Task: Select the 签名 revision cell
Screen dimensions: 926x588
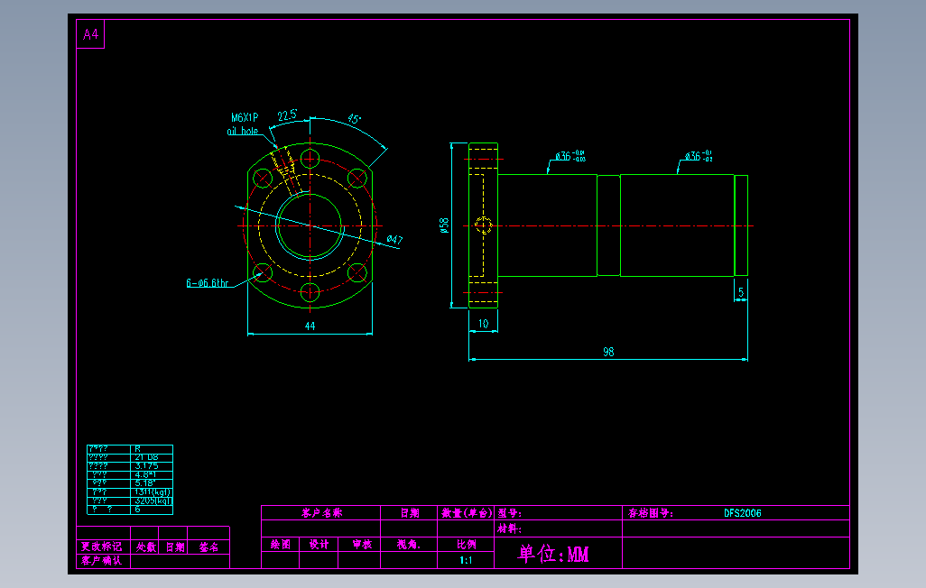Action: 208,547
